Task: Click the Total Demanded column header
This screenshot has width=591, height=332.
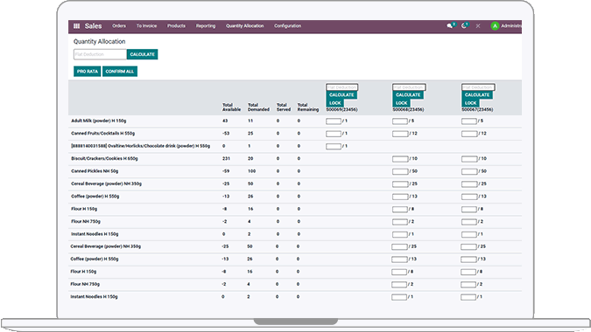Action: (258, 107)
